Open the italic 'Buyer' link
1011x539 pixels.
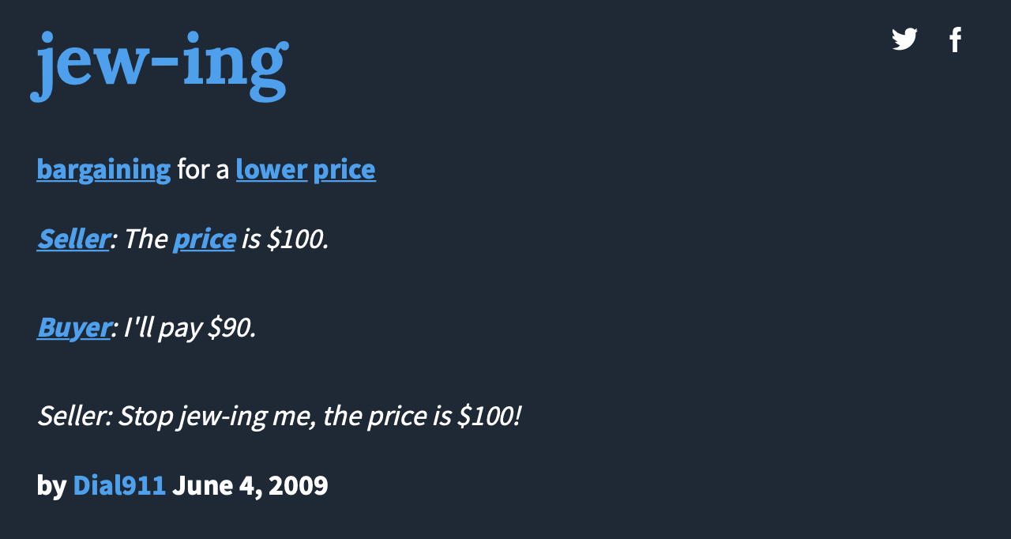[73, 327]
